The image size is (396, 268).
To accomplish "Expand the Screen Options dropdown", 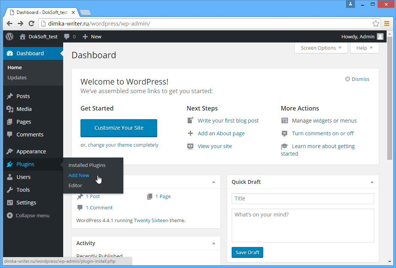I will point(321,48).
